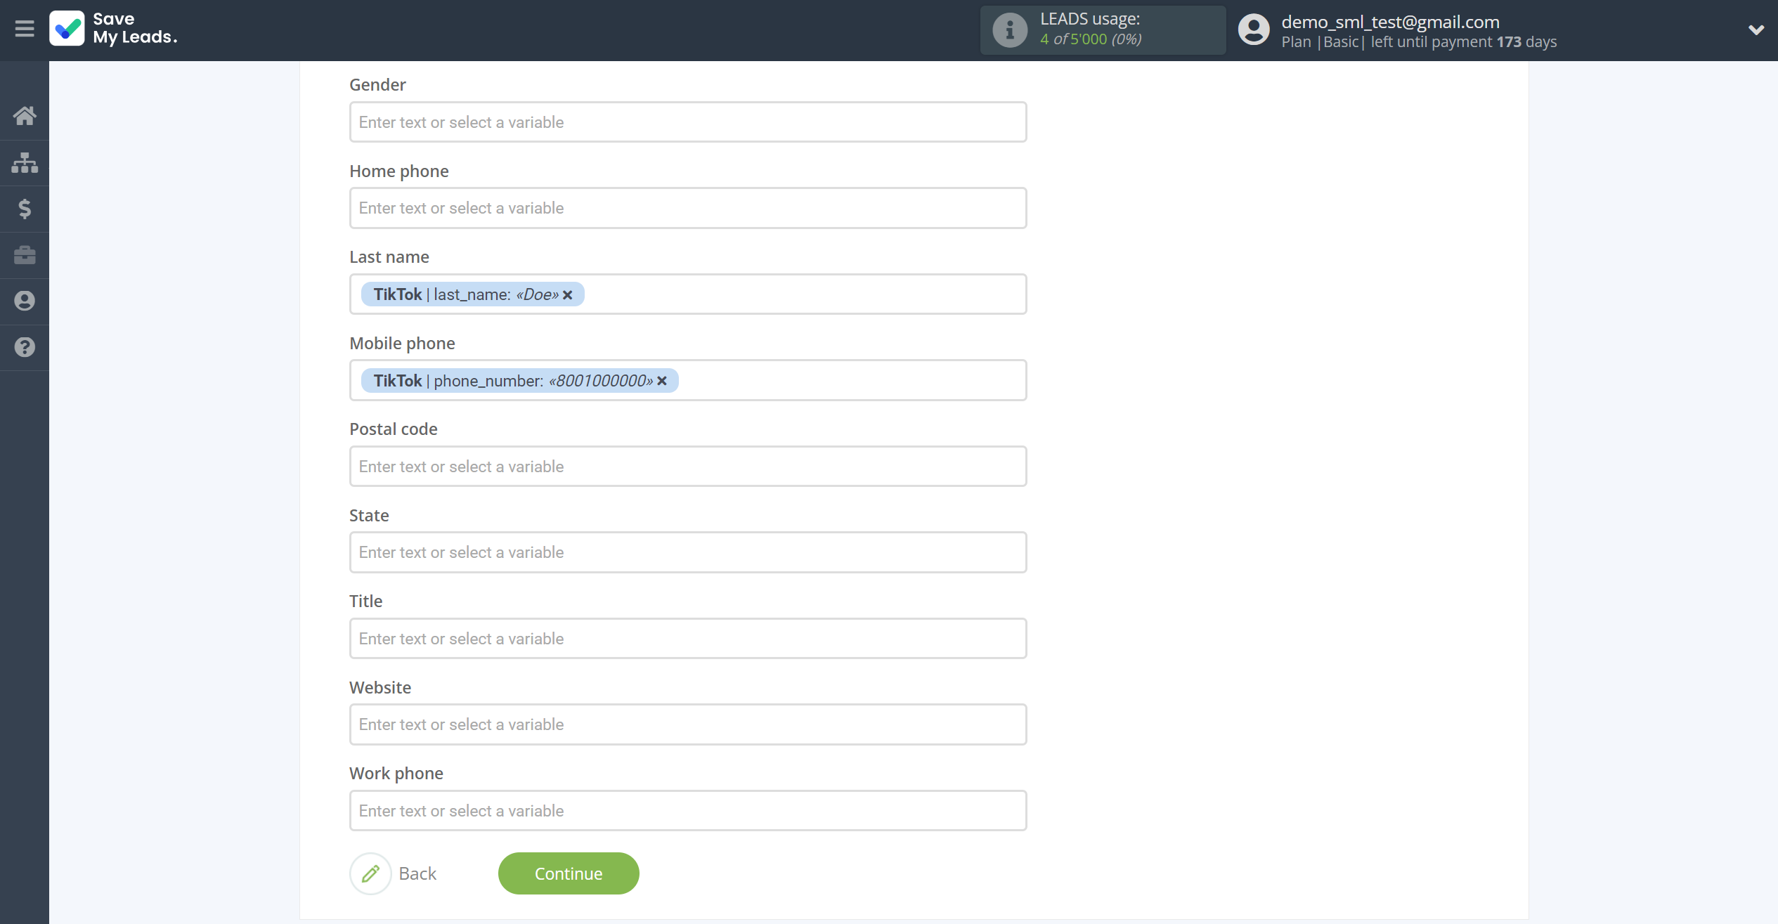
Task: Focus the Postal code input field
Action: [688, 467]
